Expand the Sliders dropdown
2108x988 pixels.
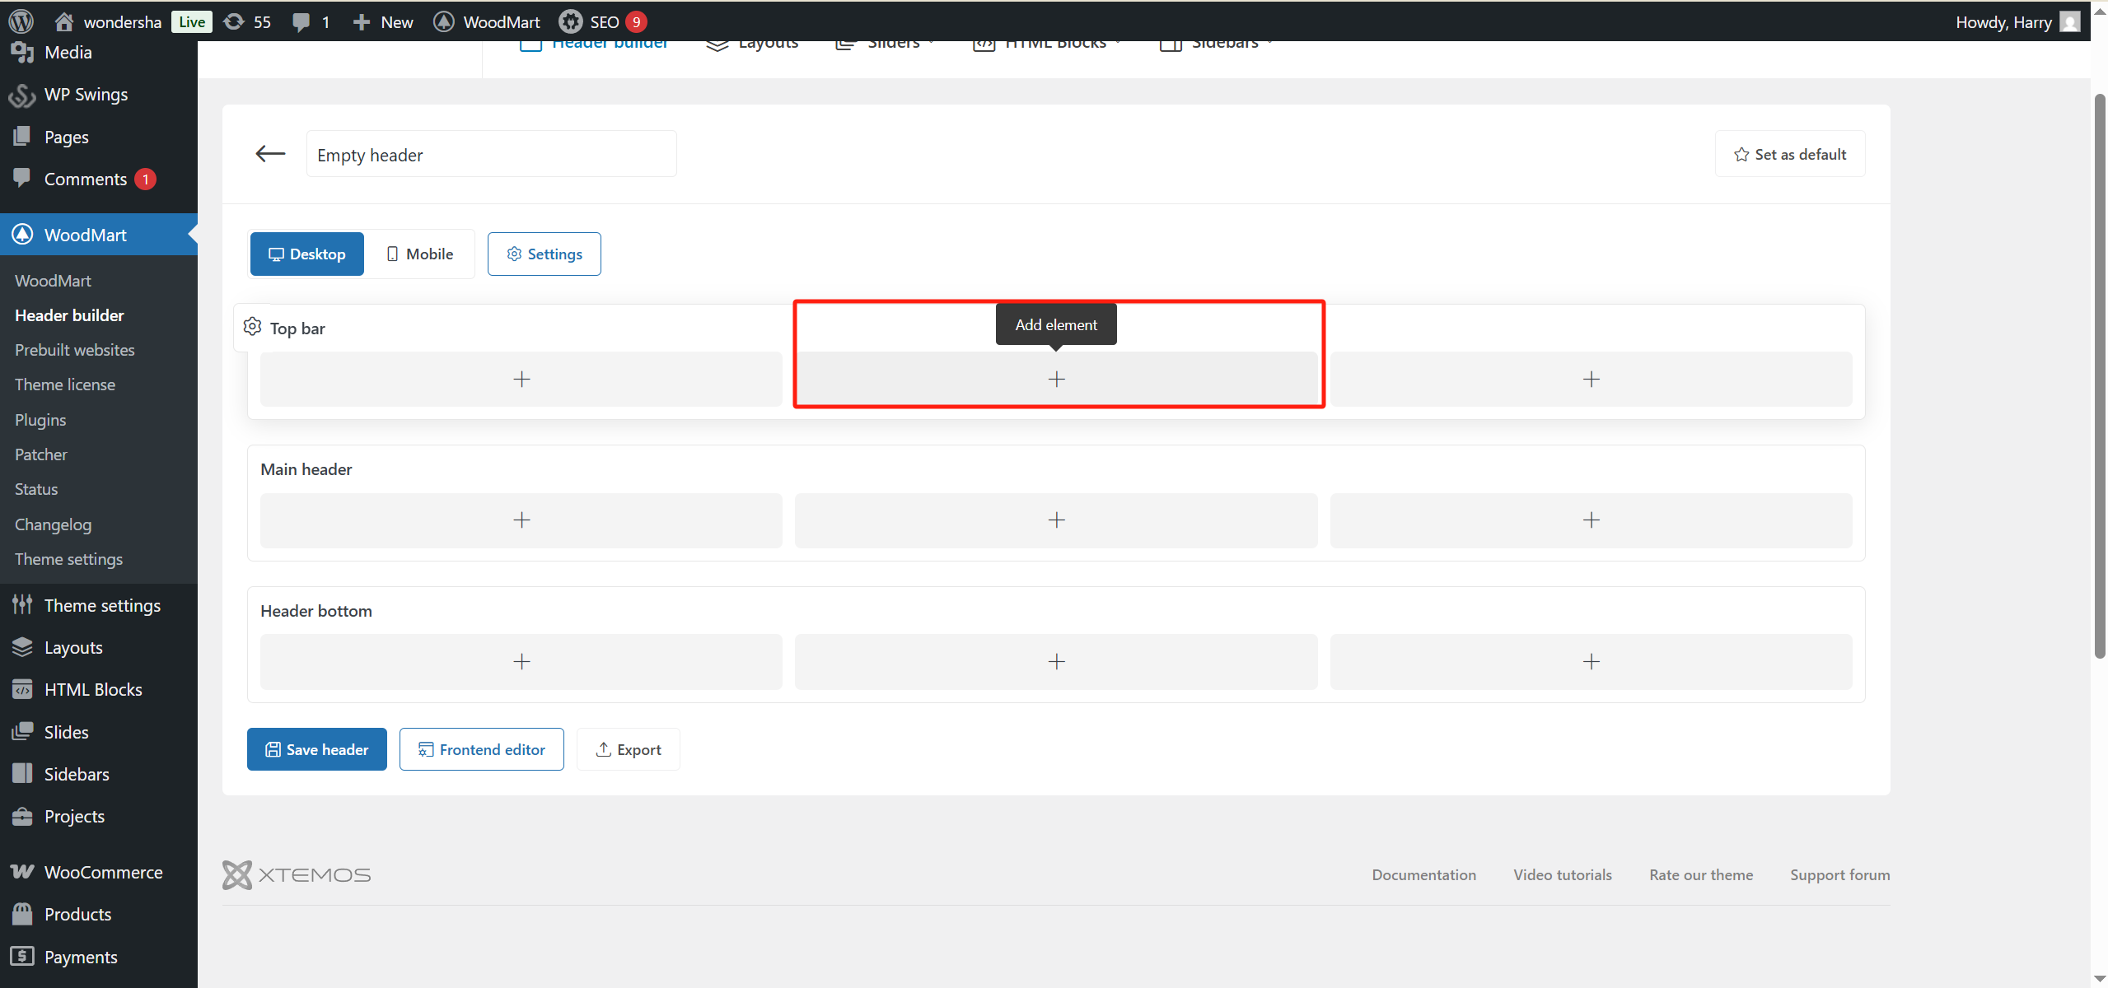[883, 42]
